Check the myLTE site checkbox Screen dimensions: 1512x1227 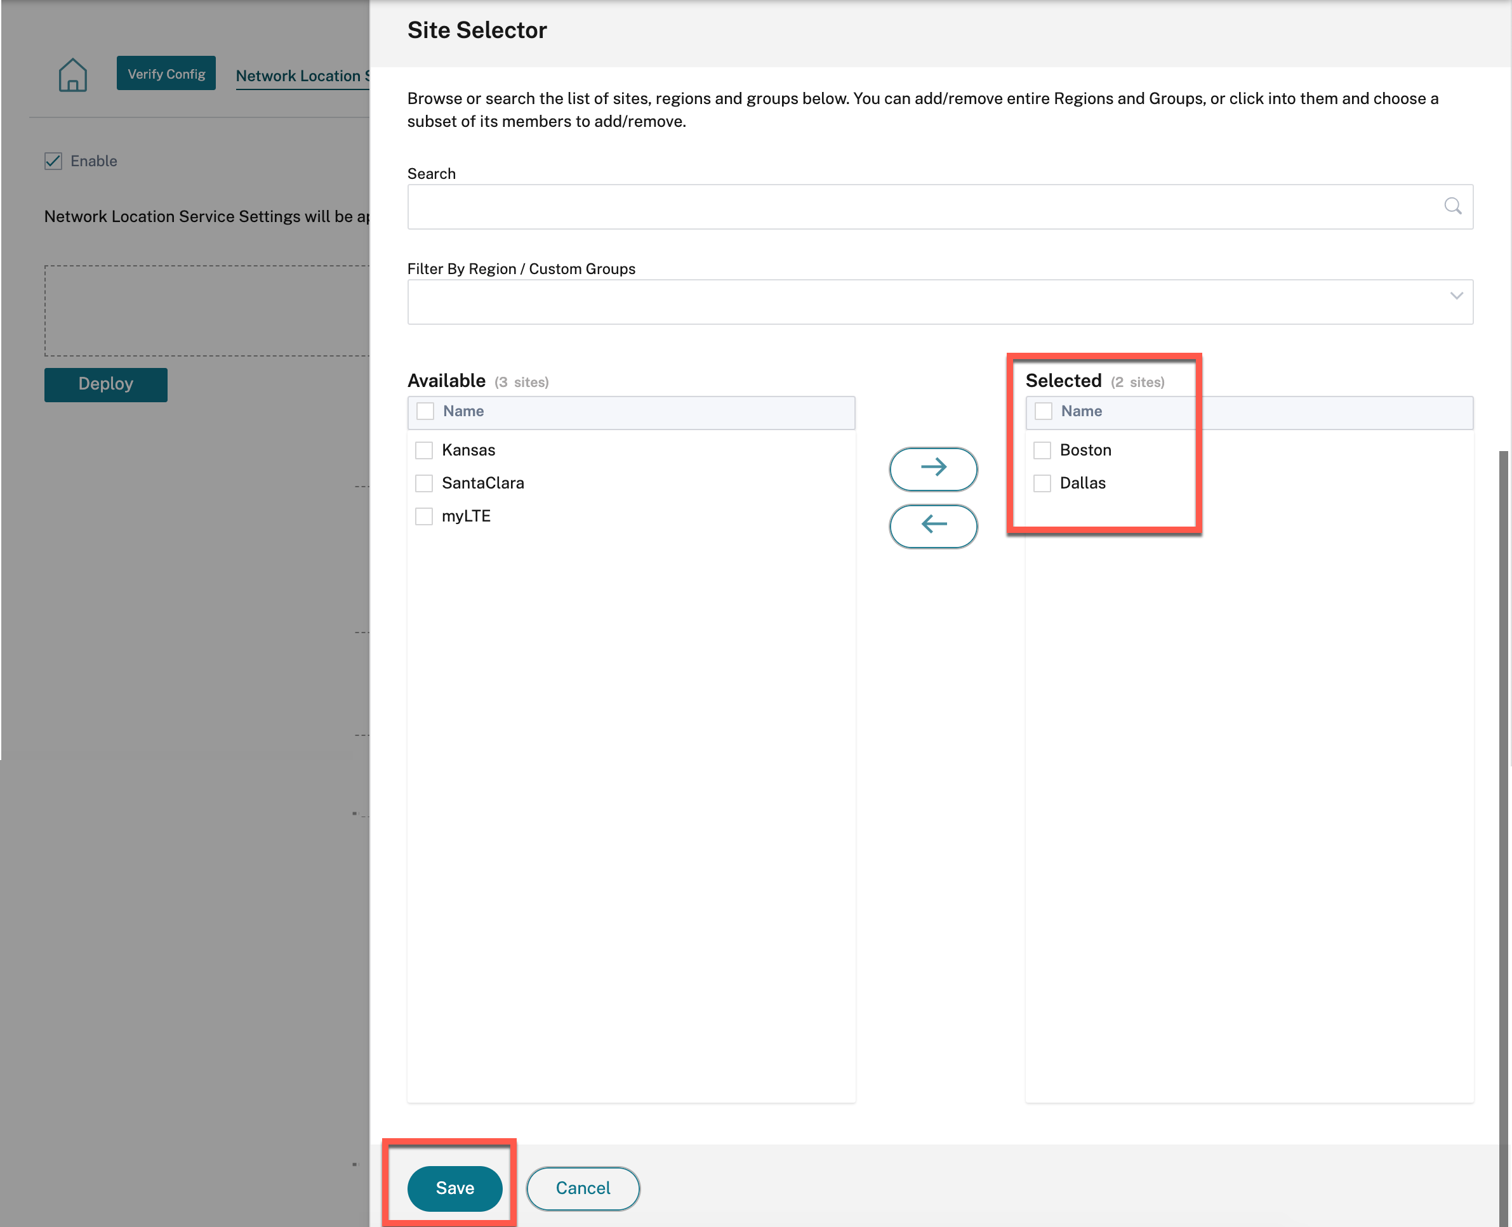pyautogui.click(x=423, y=516)
